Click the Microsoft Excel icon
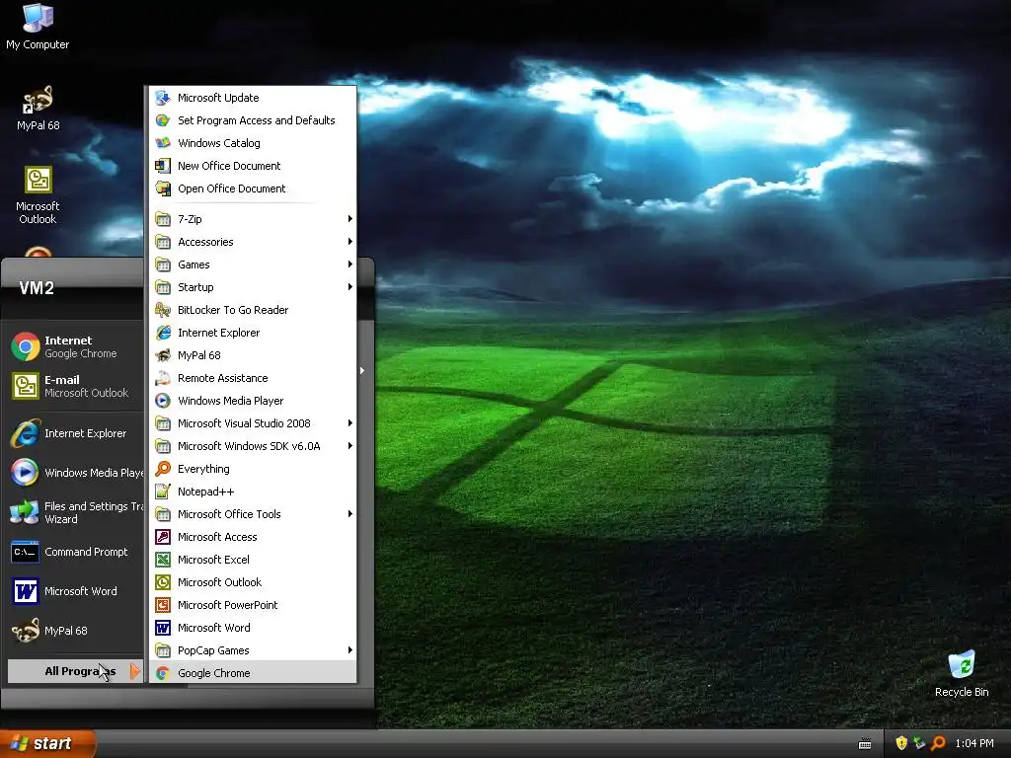The image size is (1011, 758). [x=163, y=560]
